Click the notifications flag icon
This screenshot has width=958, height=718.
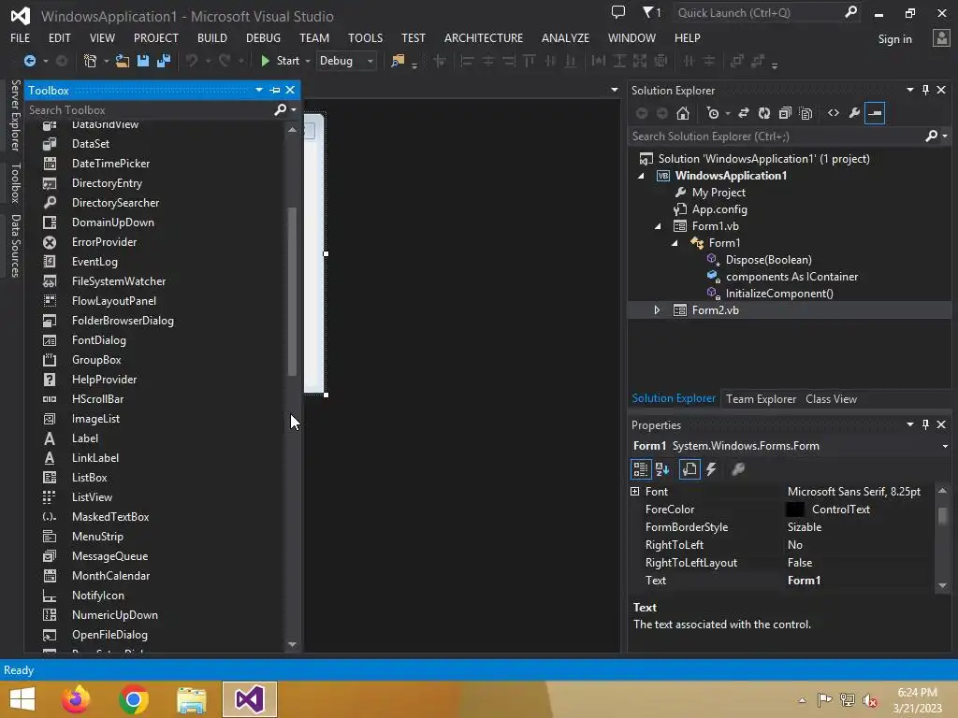(652, 12)
